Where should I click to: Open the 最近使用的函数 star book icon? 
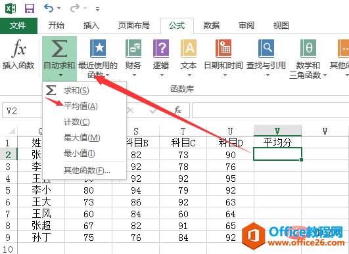pyautogui.click(x=98, y=49)
